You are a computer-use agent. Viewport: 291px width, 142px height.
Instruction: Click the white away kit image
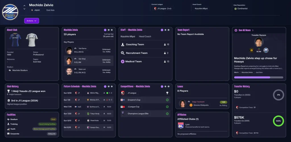[x=32, y=40]
